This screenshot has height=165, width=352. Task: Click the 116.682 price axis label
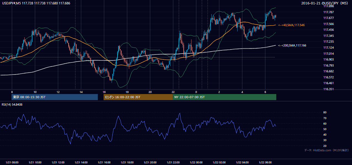tap(328, 71)
